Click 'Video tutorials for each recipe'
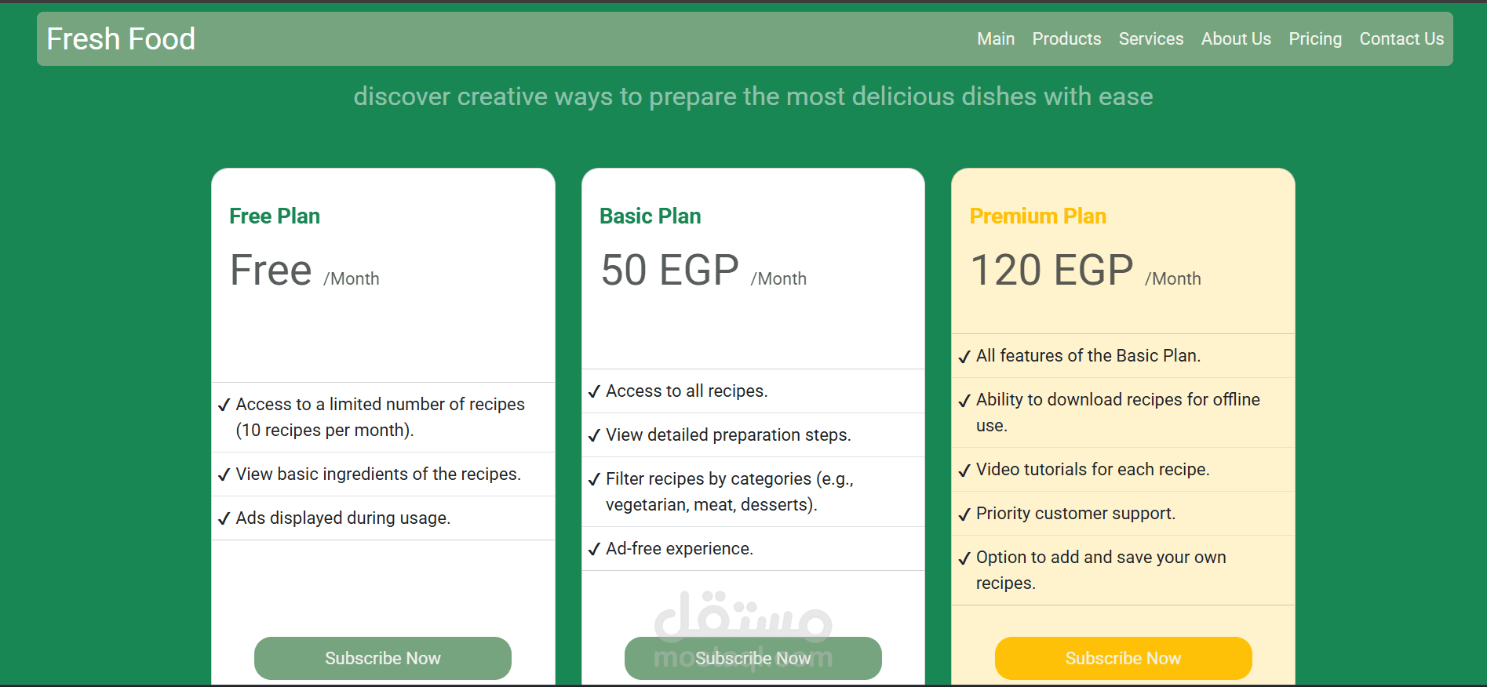This screenshot has height=687, width=1487. click(1093, 469)
